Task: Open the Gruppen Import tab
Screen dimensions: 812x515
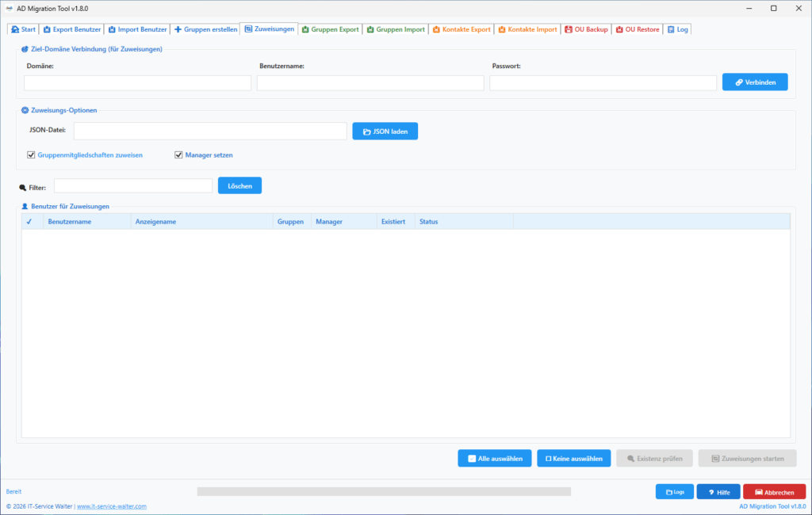Action: point(396,29)
